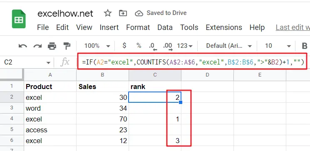Select rank cell showing 3
This screenshot has width=310, height=151.
(155, 141)
